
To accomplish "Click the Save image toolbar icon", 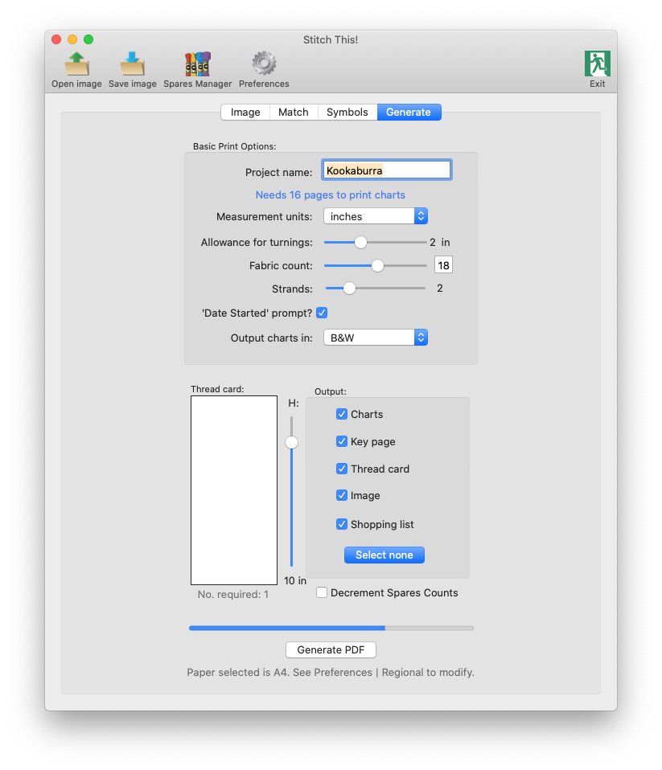I will click(132, 64).
